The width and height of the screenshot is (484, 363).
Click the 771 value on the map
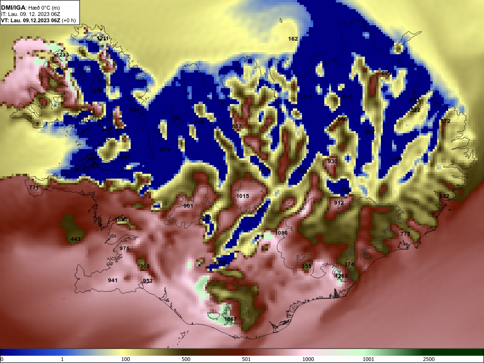(34, 187)
